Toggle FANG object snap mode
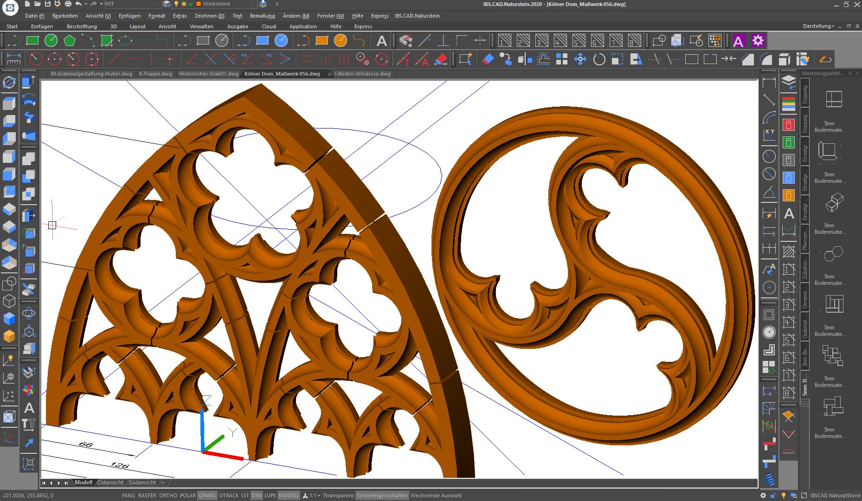Screen dimensions: 862x501 click(129, 495)
